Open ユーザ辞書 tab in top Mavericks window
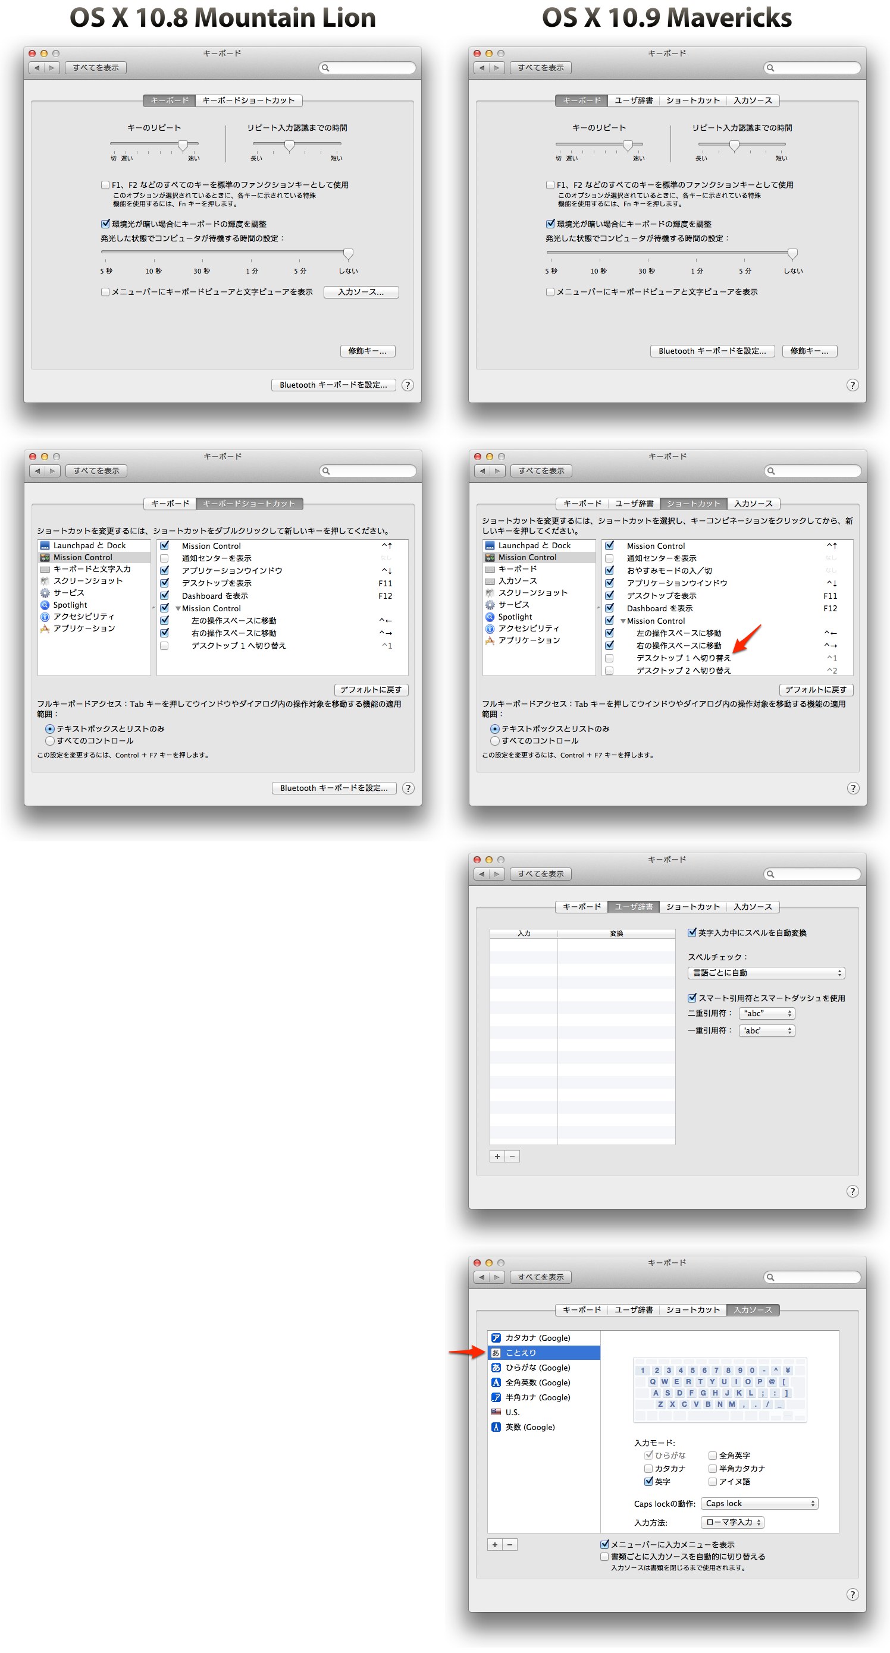The height and width of the screenshot is (1653, 890). (634, 100)
